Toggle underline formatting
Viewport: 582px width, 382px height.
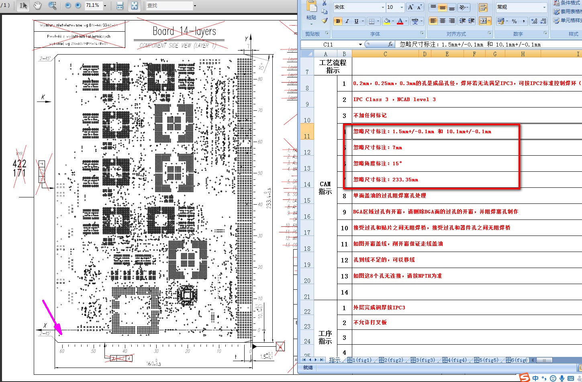(x=356, y=21)
